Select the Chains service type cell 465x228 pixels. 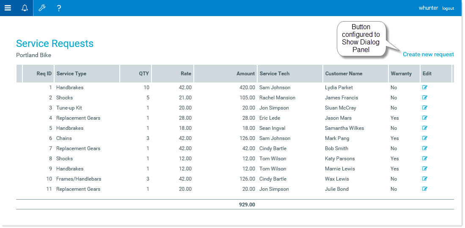click(64, 138)
